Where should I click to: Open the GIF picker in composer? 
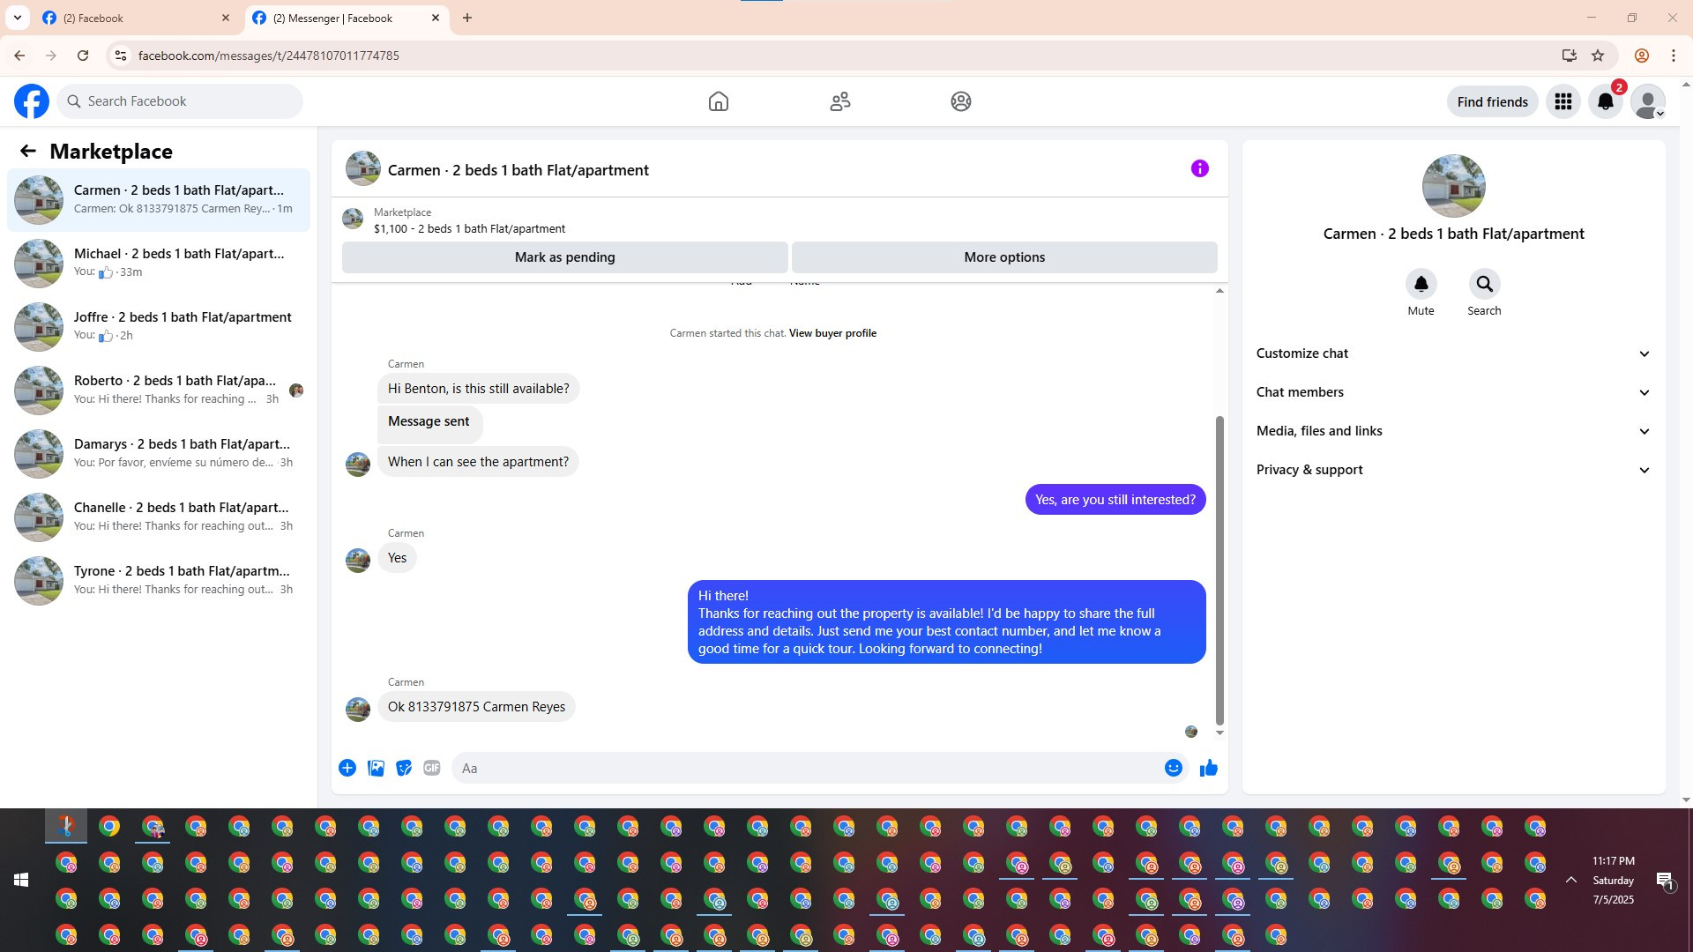tap(431, 768)
